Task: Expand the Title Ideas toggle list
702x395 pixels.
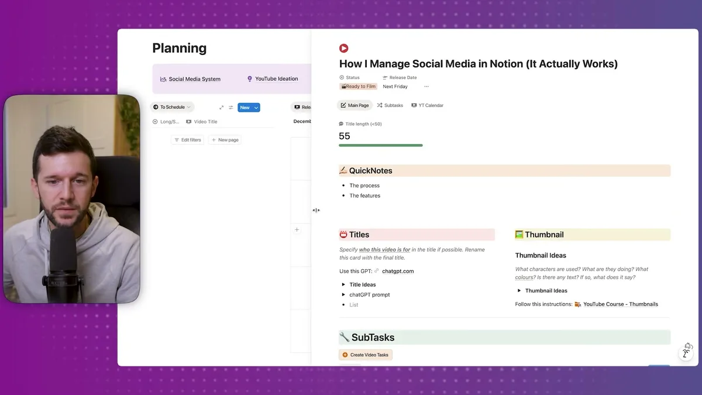Action: click(343, 284)
